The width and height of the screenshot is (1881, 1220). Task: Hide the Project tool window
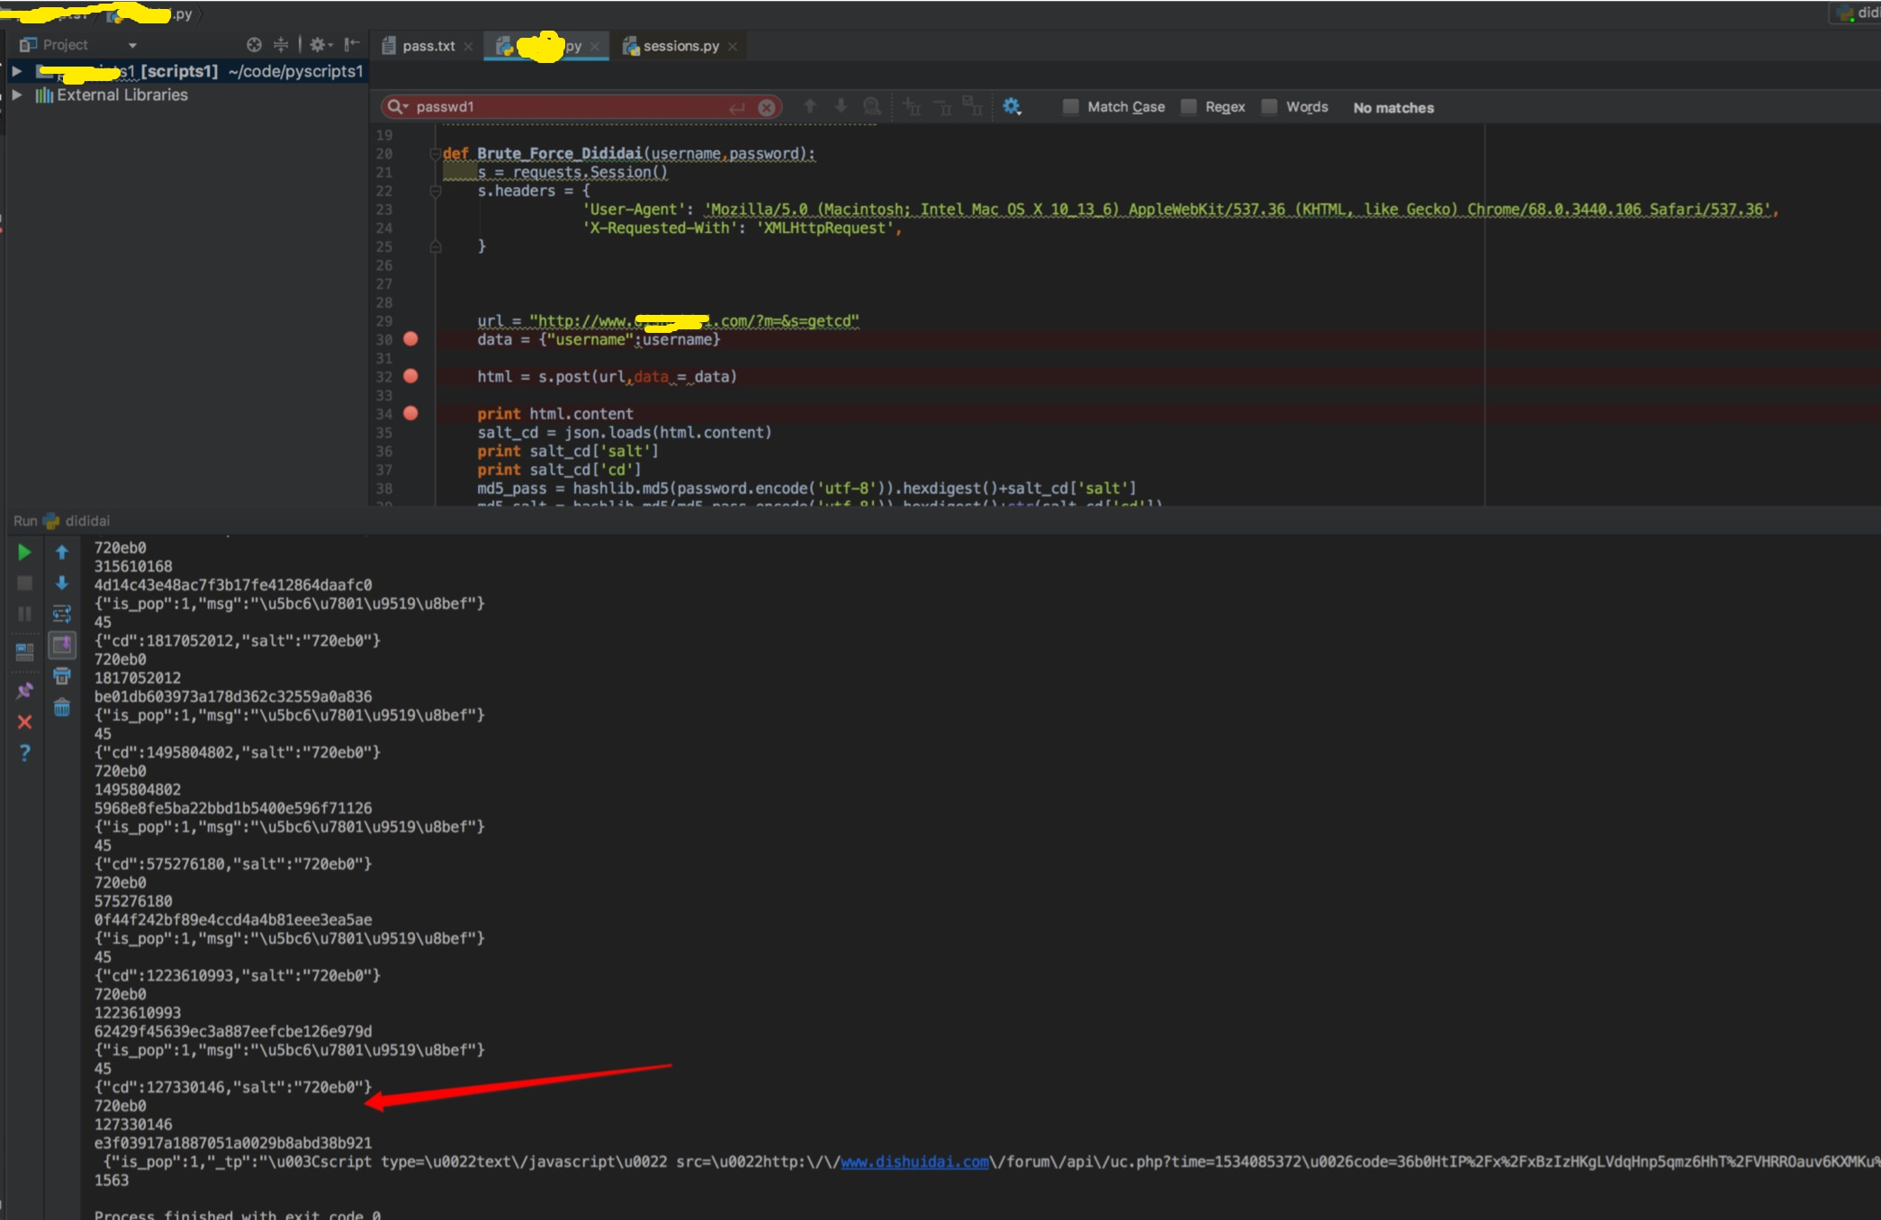coord(352,45)
